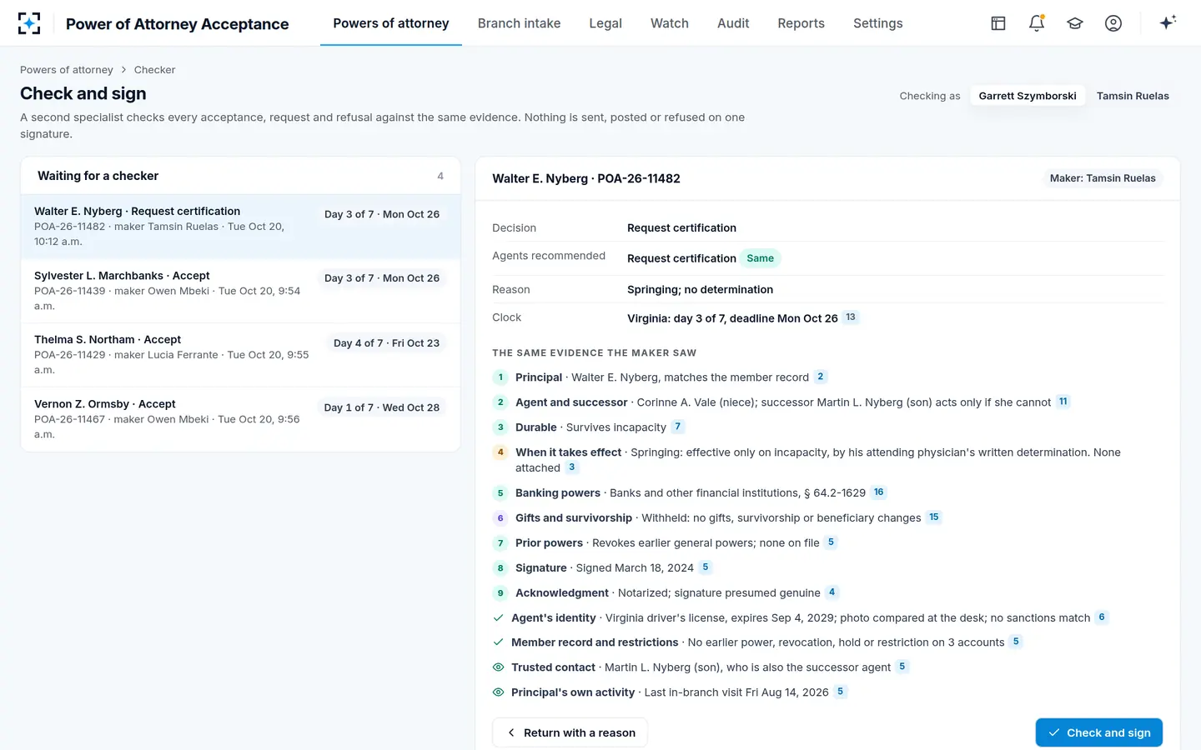The width and height of the screenshot is (1201, 750).
Task: Click the app logo icon
Action: 29,23
